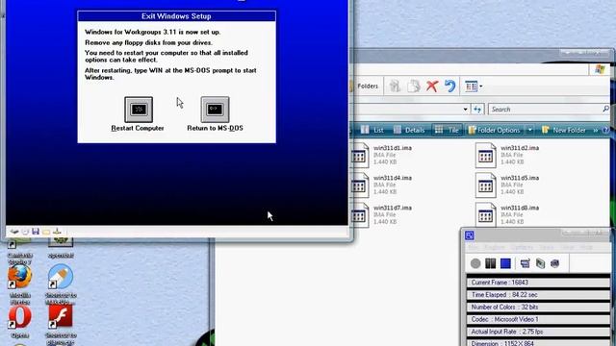The width and height of the screenshot is (616, 346).
Task: Click the floppy disk icon in emulator status bar
Action: pyautogui.click(x=36, y=232)
